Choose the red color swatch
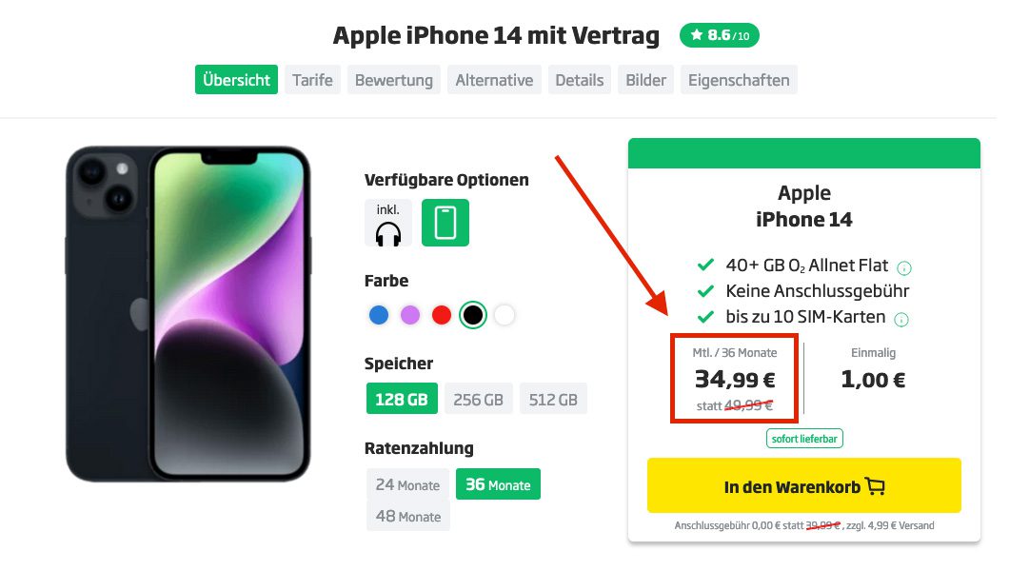The height and width of the screenshot is (571, 1029). click(442, 315)
